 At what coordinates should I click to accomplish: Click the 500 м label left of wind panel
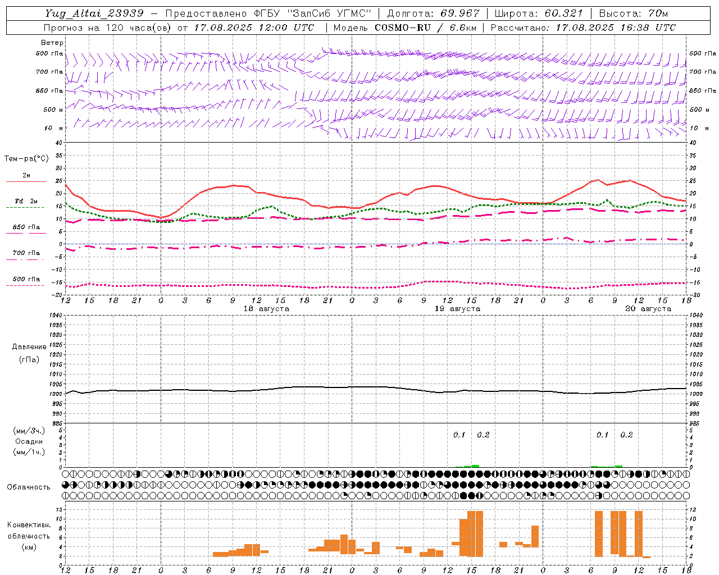coord(53,110)
